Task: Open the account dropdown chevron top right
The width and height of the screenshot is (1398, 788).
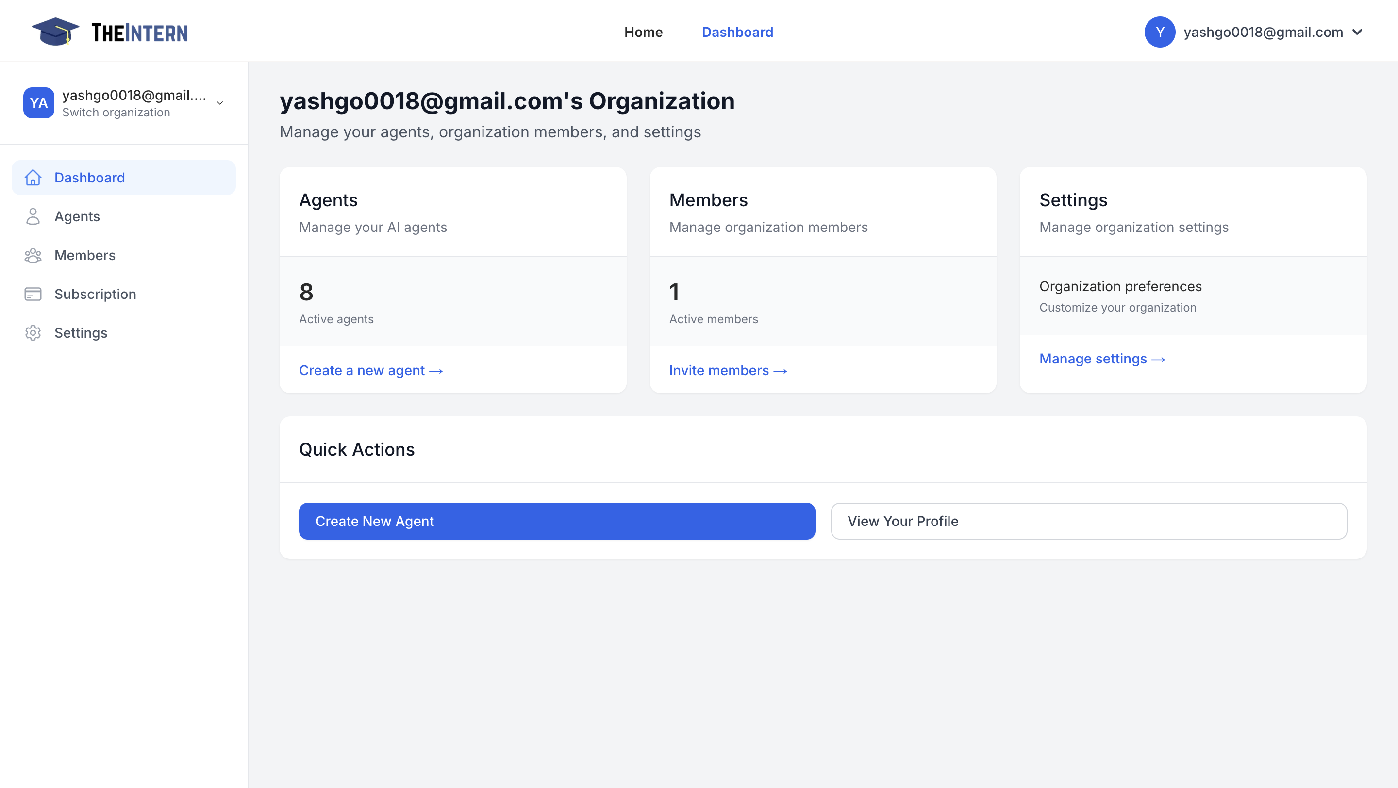Action: click(1357, 32)
